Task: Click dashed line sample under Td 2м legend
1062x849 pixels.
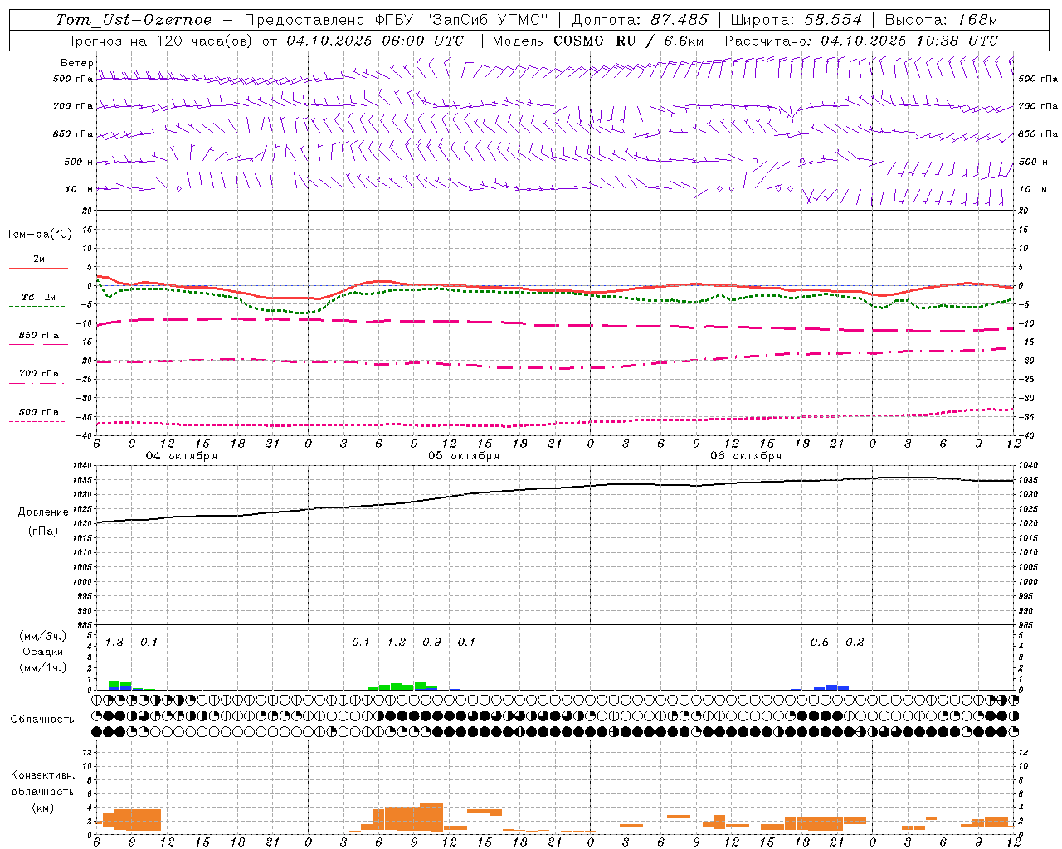Action: coord(37,307)
